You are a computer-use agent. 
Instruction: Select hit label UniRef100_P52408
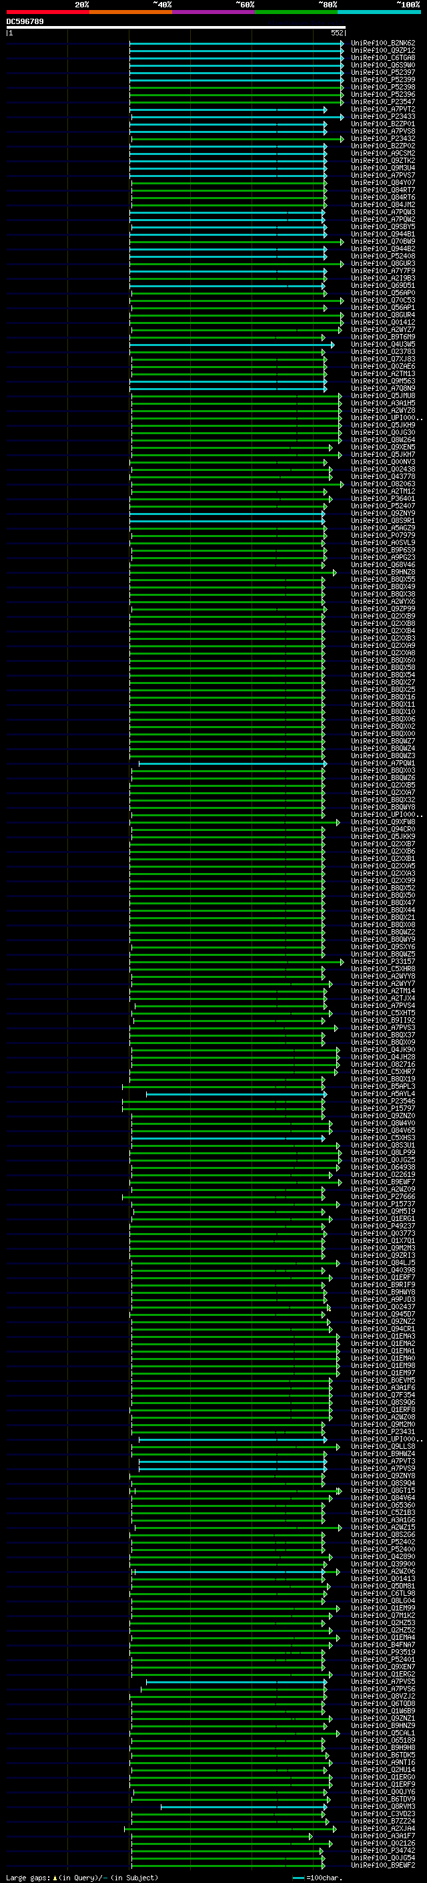coord(383,256)
